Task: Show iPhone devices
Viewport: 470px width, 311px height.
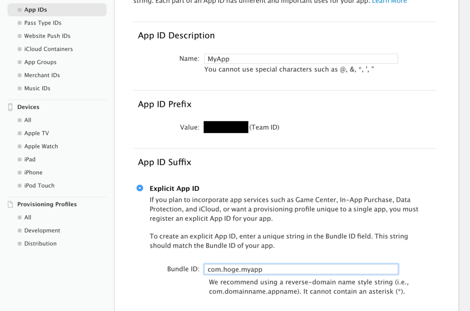Action: (x=33, y=172)
